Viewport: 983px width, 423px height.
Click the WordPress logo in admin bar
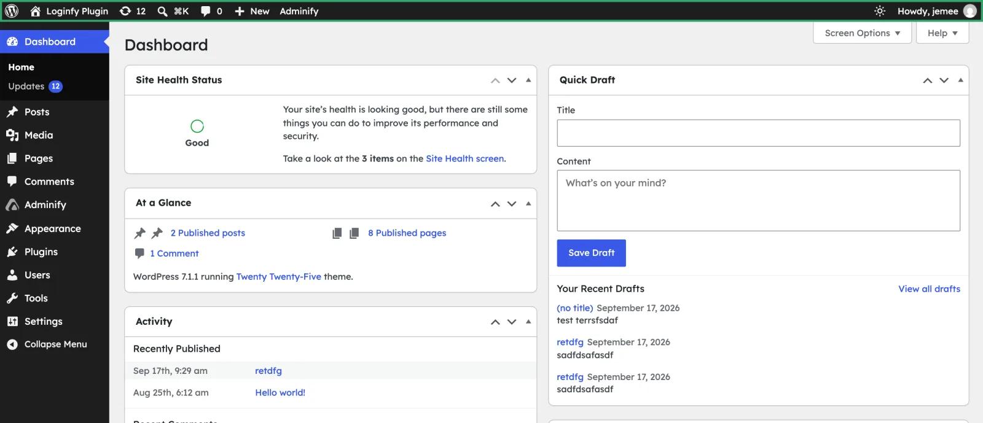tap(12, 11)
